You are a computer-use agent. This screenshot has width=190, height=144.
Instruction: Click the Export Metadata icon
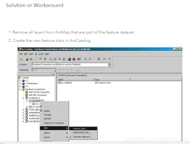click(x=77, y=70)
